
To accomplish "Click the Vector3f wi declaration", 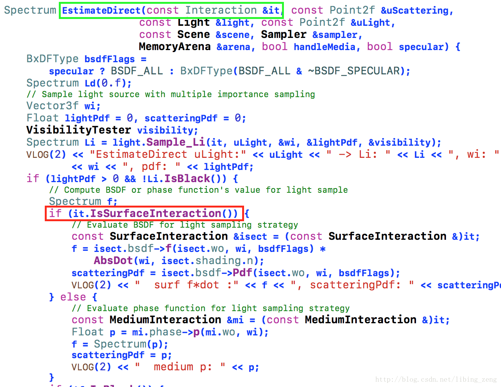I will (63, 106).
